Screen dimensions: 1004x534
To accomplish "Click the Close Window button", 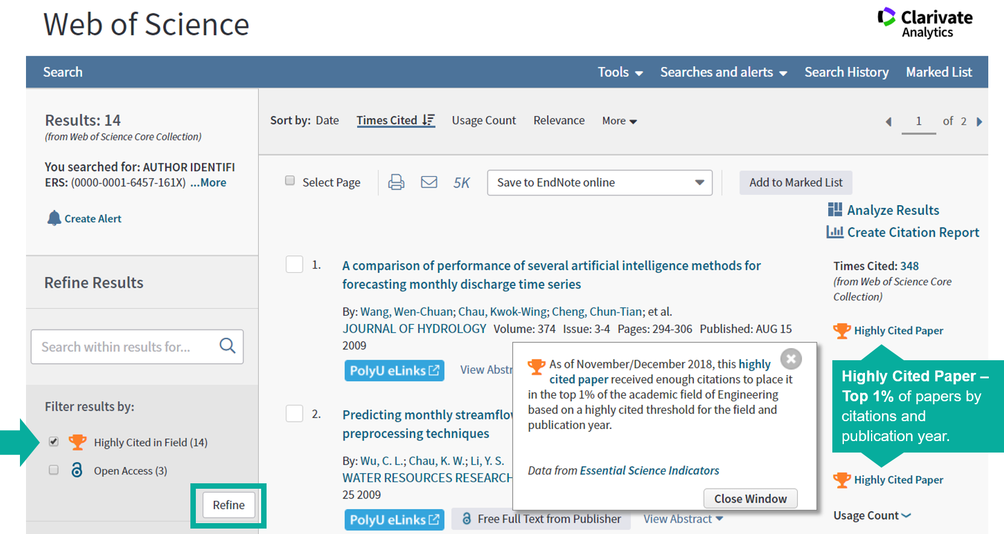I will point(750,498).
